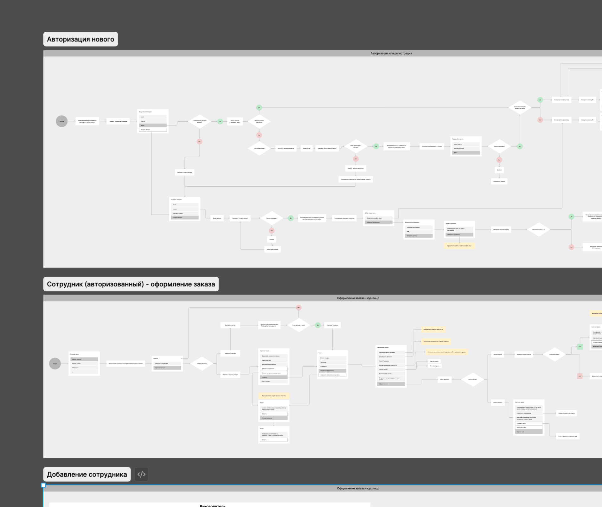Select the gray start circle in authorization flow

click(62, 121)
